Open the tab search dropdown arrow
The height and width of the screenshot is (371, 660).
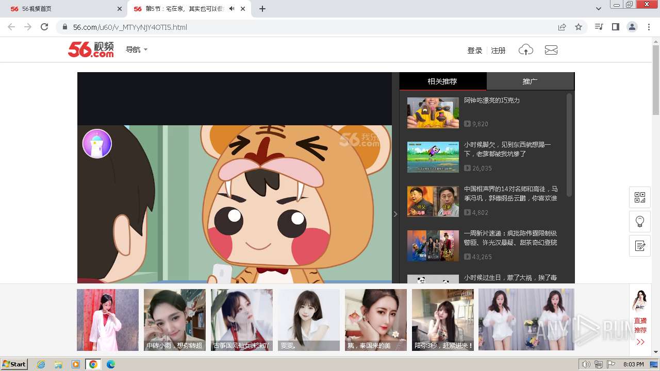(599, 9)
